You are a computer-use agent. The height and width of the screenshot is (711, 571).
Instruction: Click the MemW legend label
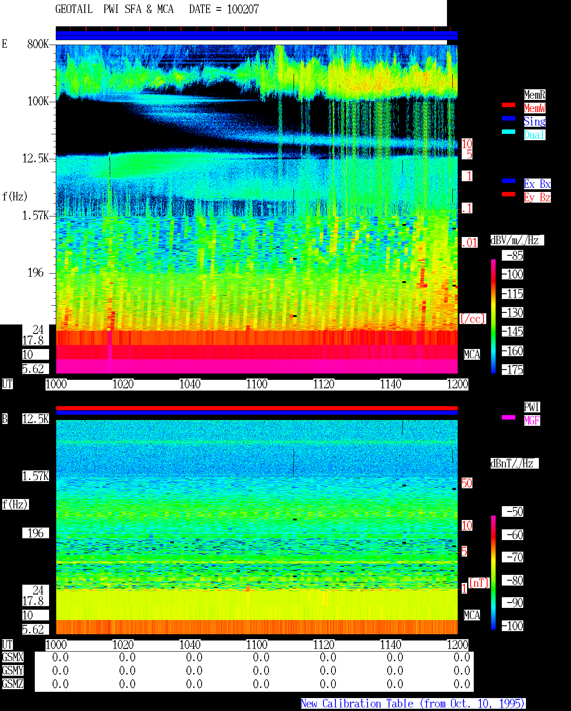tap(534, 108)
